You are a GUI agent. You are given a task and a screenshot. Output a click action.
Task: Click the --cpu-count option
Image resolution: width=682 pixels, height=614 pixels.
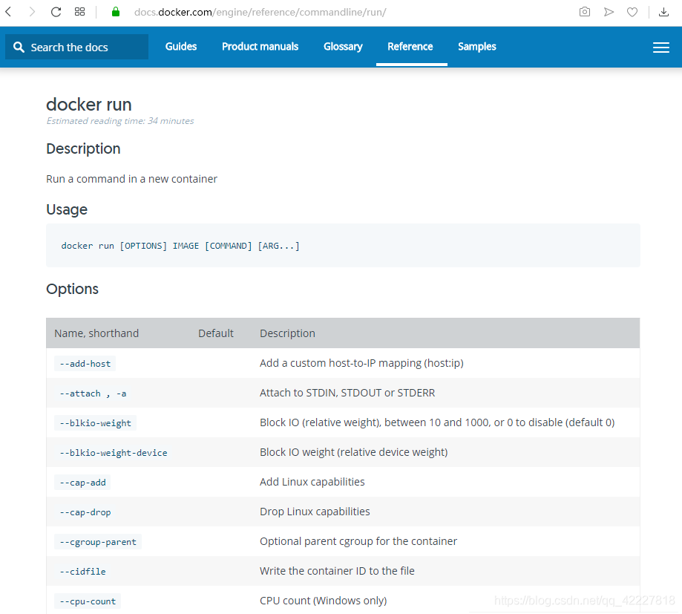[88, 601]
